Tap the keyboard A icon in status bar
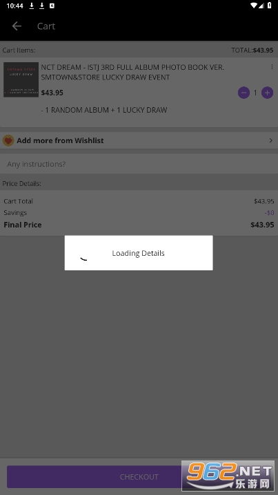 [52, 6]
